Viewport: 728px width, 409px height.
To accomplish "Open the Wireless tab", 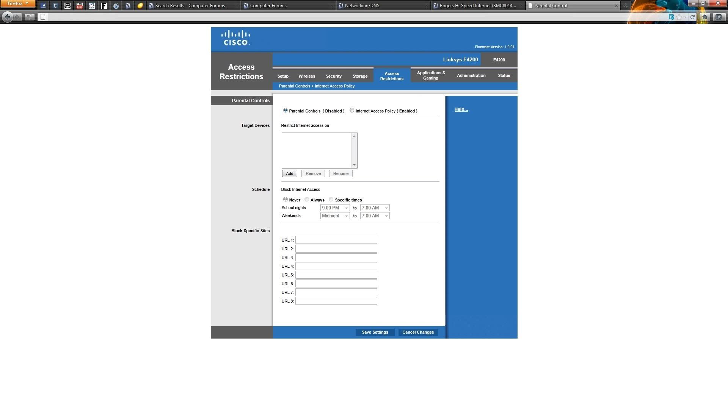I will click(x=307, y=76).
